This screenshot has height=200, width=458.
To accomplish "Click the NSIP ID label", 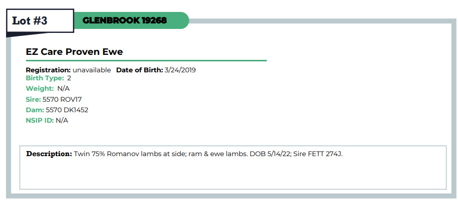I will 40,121.
